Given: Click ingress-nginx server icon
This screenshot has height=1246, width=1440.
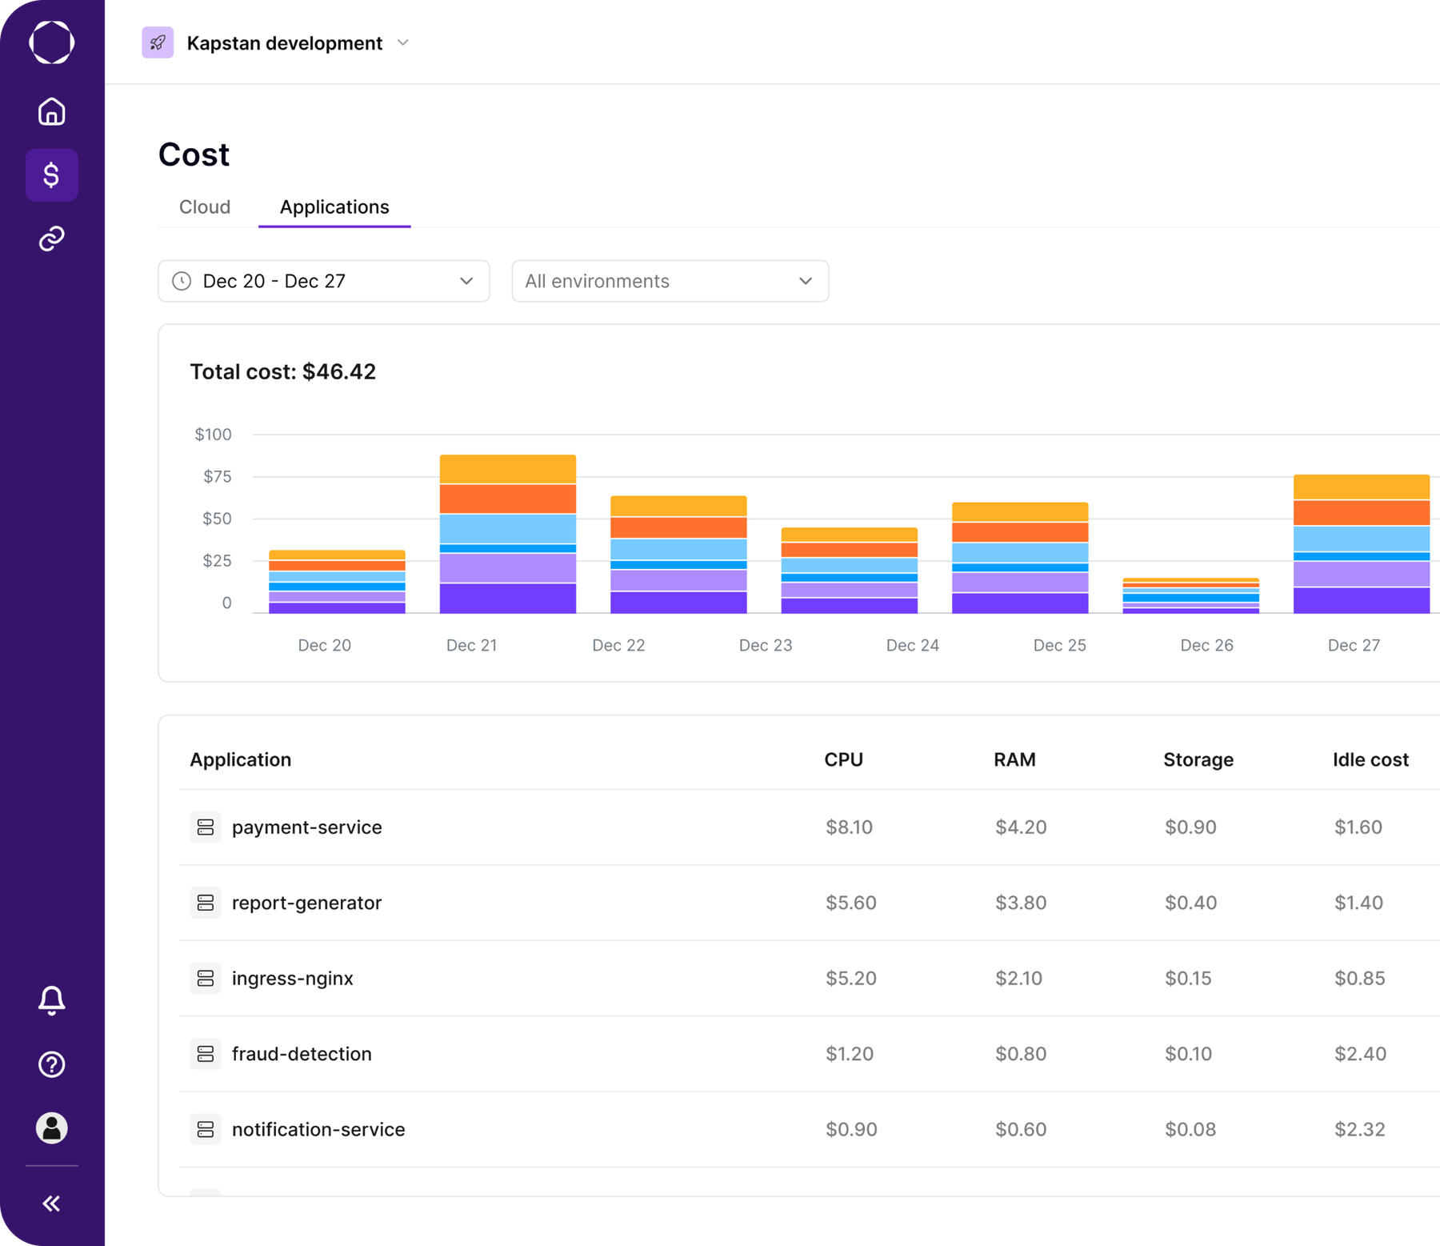Looking at the screenshot, I should 206,978.
